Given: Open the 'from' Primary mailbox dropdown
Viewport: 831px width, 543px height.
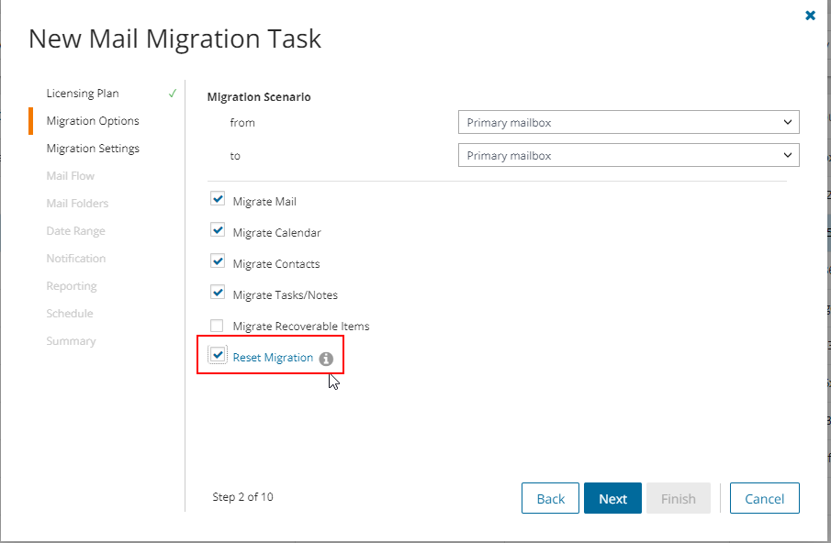Looking at the screenshot, I should coord(629,122).
